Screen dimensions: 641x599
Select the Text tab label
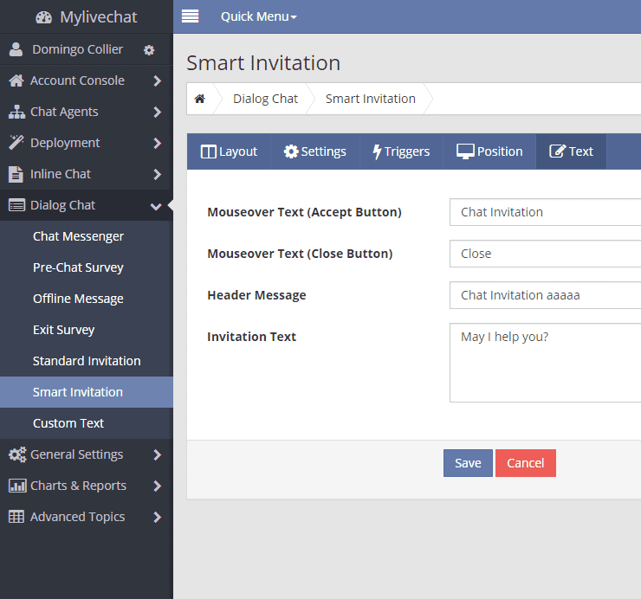coord(581,151)
